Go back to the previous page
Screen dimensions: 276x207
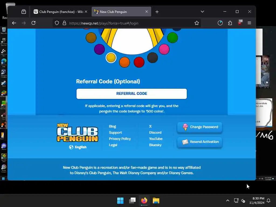click(14, 23)
